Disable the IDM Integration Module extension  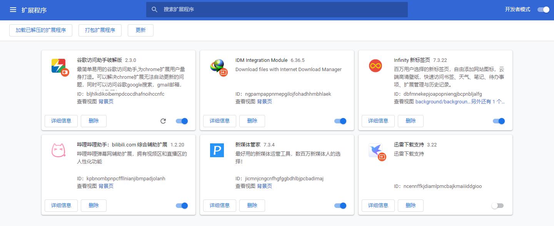point(340,121)
